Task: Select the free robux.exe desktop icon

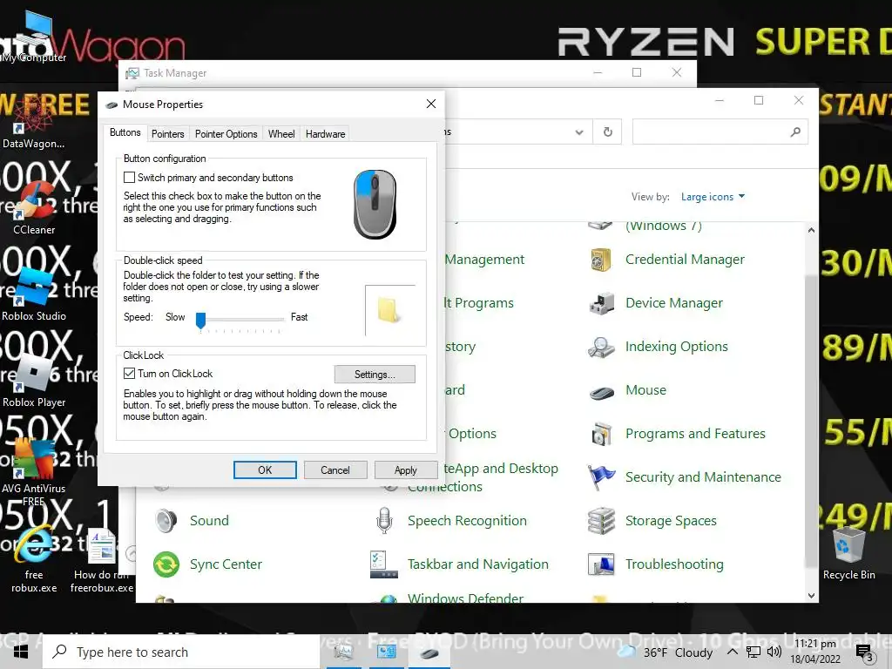Action: pos(34,559)
